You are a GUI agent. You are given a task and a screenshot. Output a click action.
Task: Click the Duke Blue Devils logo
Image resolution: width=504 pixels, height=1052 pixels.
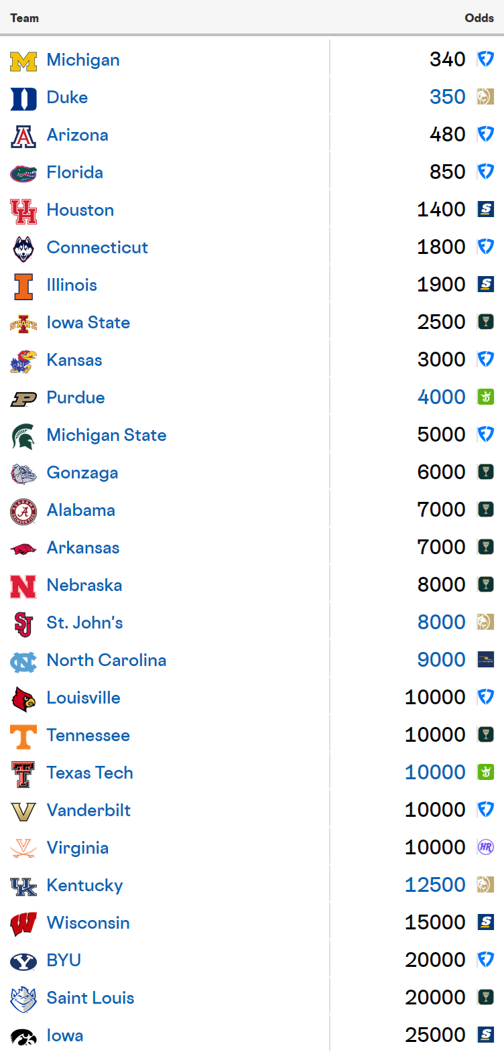23,98
